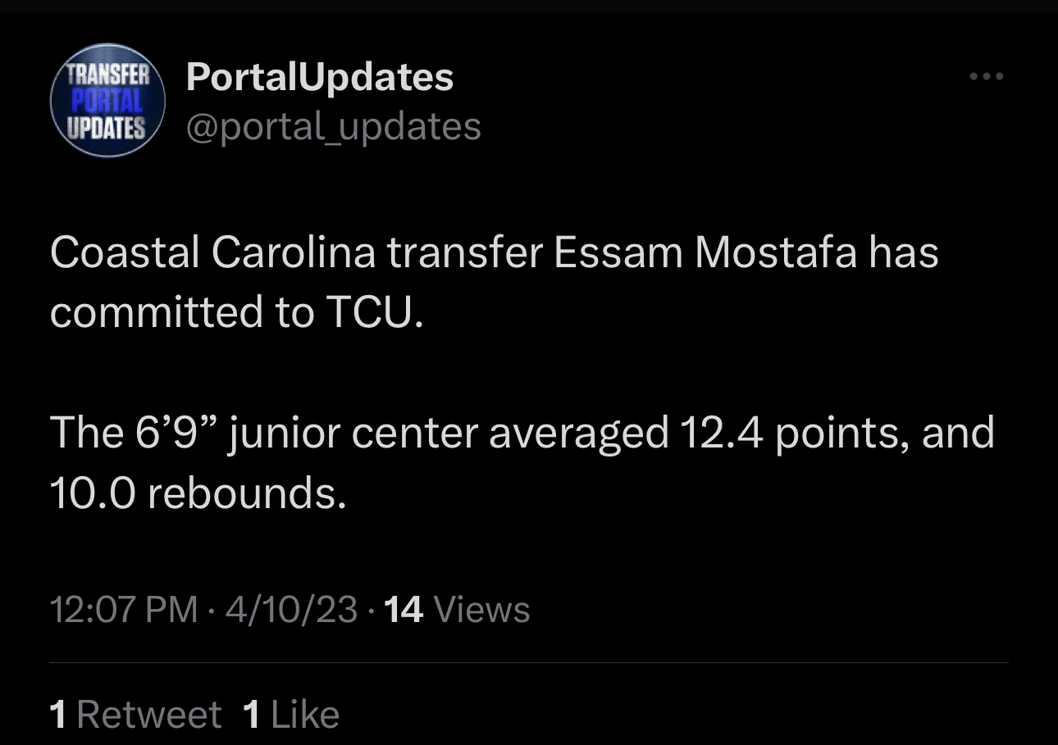Click the PortalUpdates display name
Image resolution: width=1058 pixels, height=745 pixels.
pos(320,79)
